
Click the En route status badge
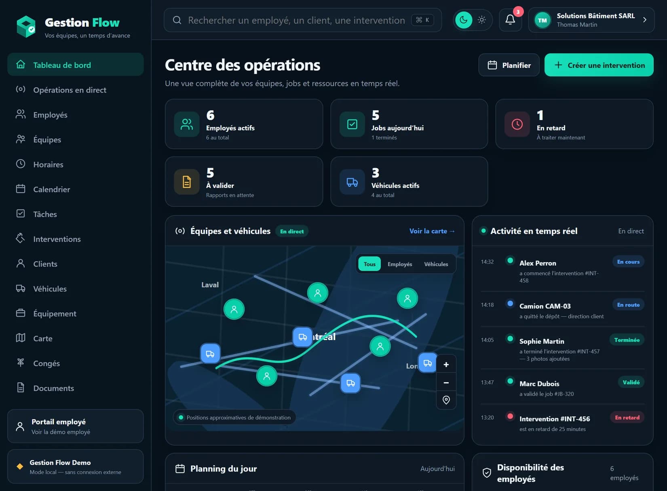pyautogui.click(x=628, y=305)
